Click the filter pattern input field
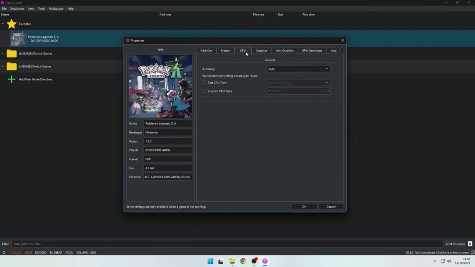 pyautogui.click(x=227, y=244)
